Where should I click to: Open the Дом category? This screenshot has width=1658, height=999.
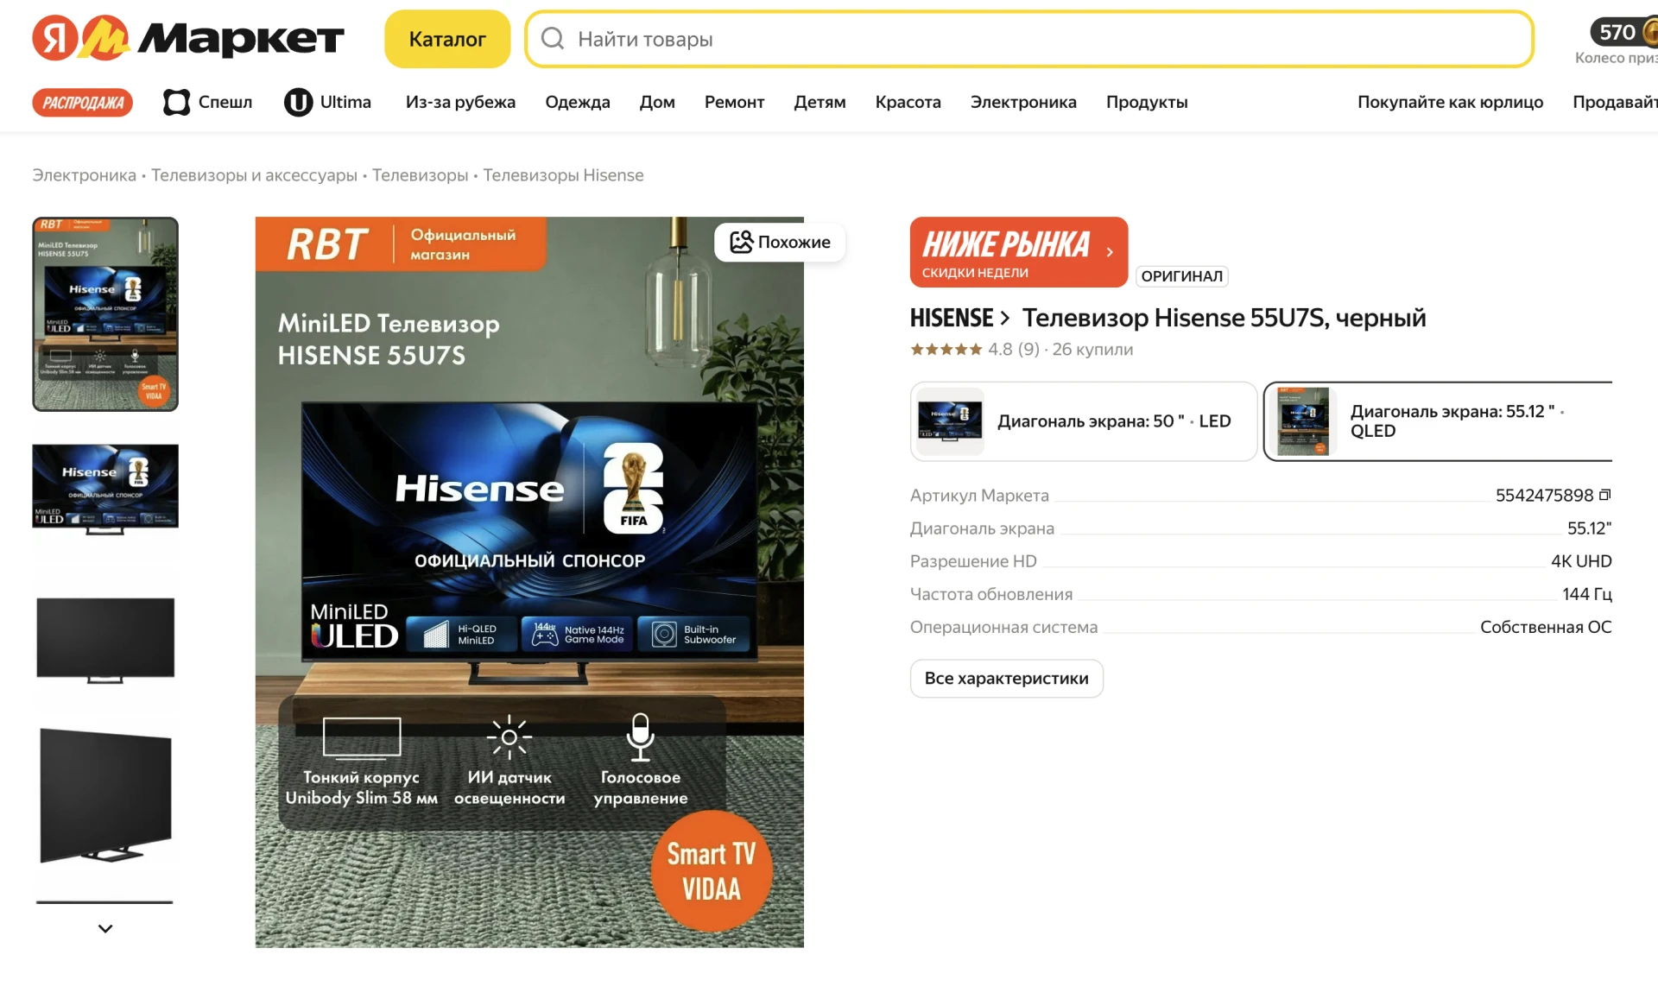click(x=657, y=102)
